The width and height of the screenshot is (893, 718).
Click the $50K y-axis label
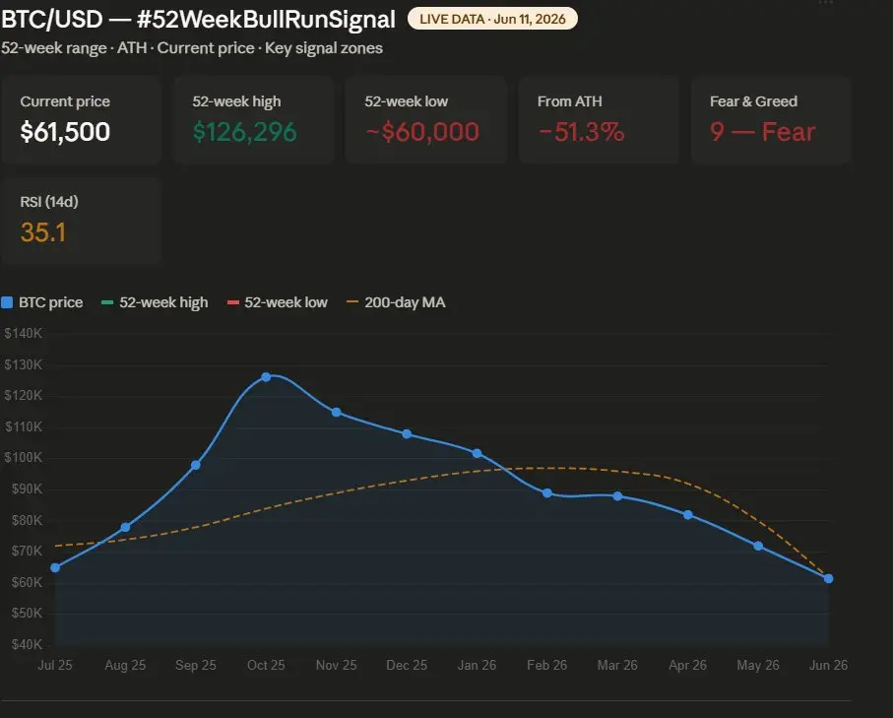point(27,614)
